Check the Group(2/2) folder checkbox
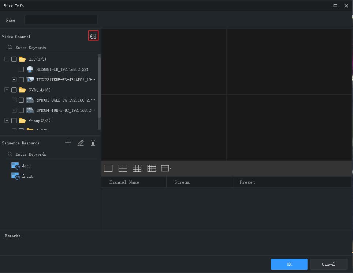 point(14,121)
